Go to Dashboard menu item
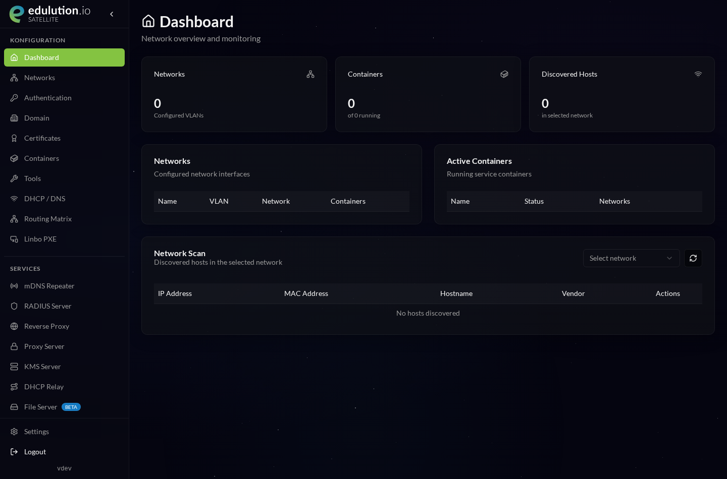Screen dimensions: 727x479 (x=64, y=57)
